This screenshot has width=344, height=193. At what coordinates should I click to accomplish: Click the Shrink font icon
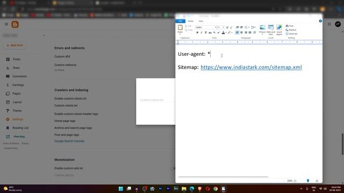231,27
